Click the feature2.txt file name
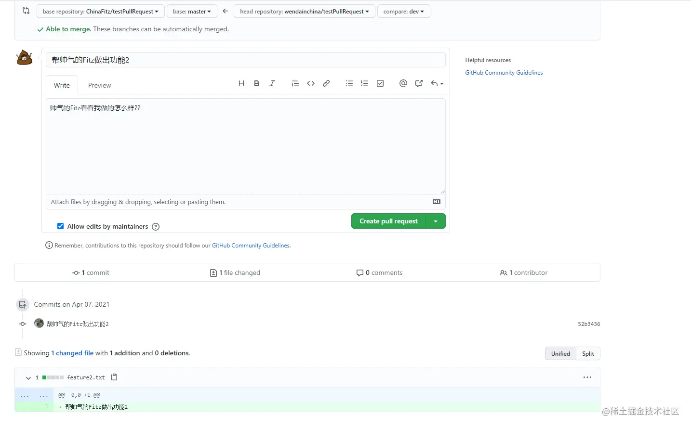 click(x=86, y=377)
